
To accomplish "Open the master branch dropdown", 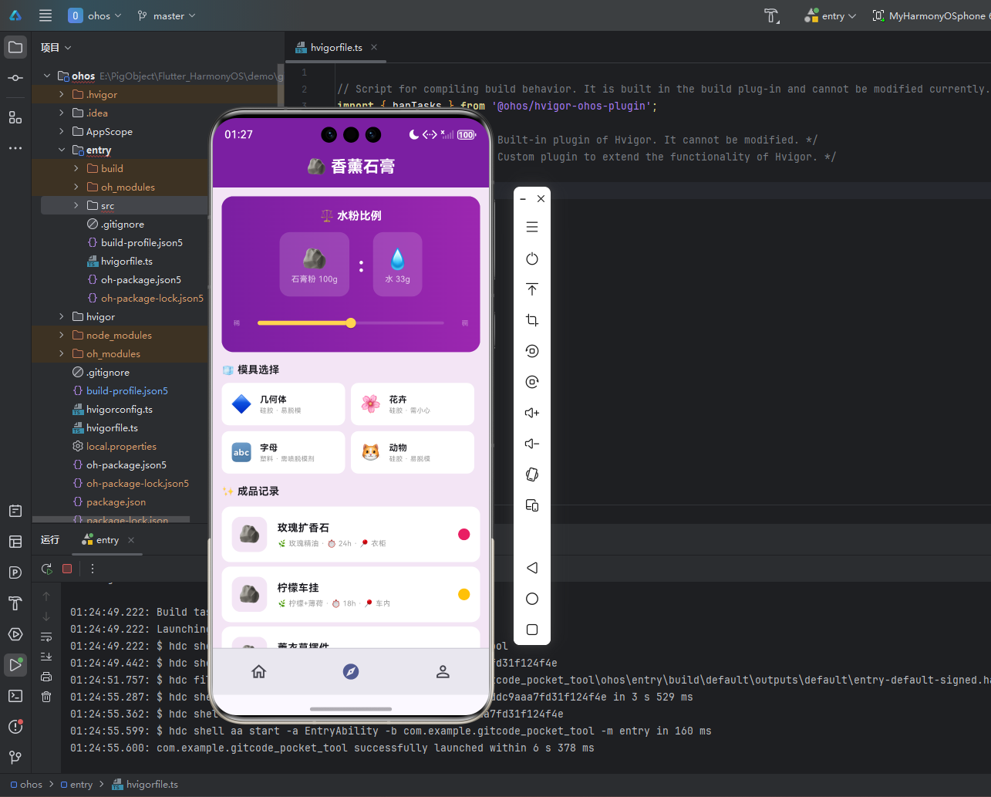I will tap(167, 15).
